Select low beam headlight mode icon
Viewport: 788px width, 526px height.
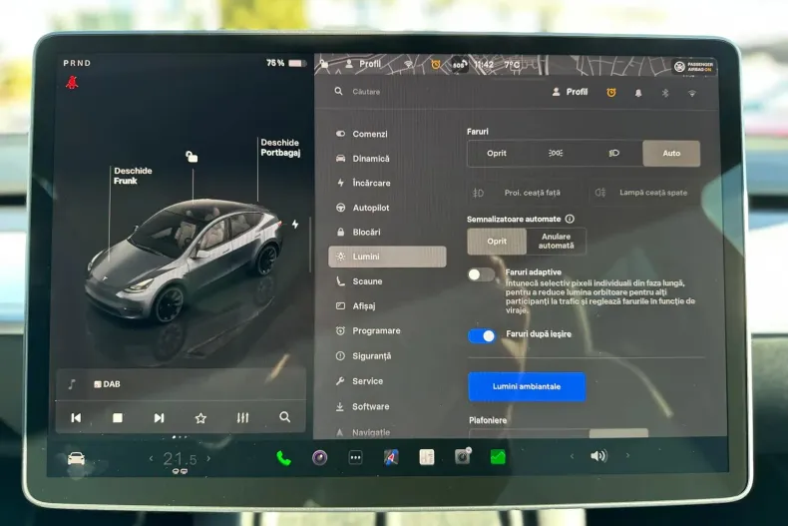613,154
